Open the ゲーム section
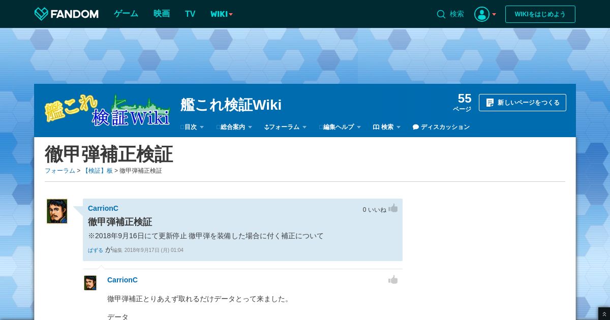 click(126, 14)
